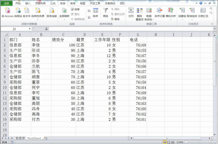Open 分级显示 dialog launcher

pyautogui.click(x=212, y=24)
